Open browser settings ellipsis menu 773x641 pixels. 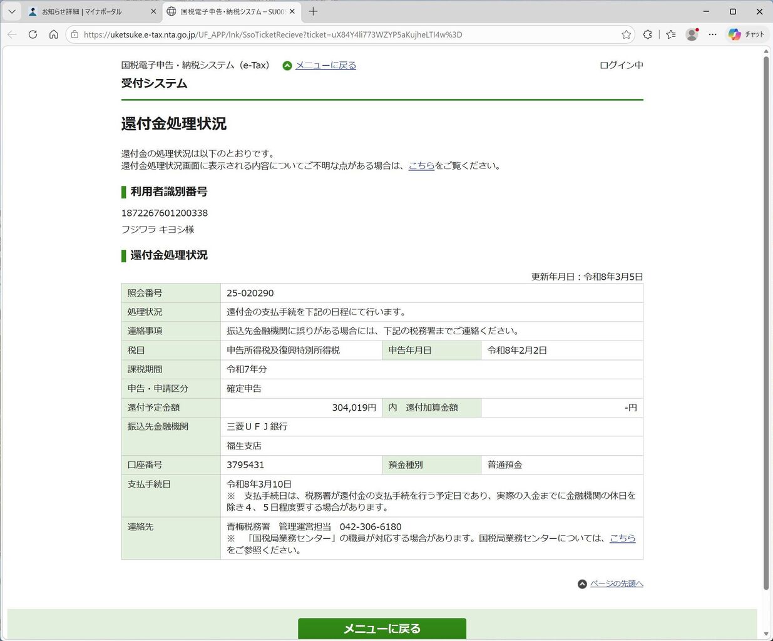712,34
